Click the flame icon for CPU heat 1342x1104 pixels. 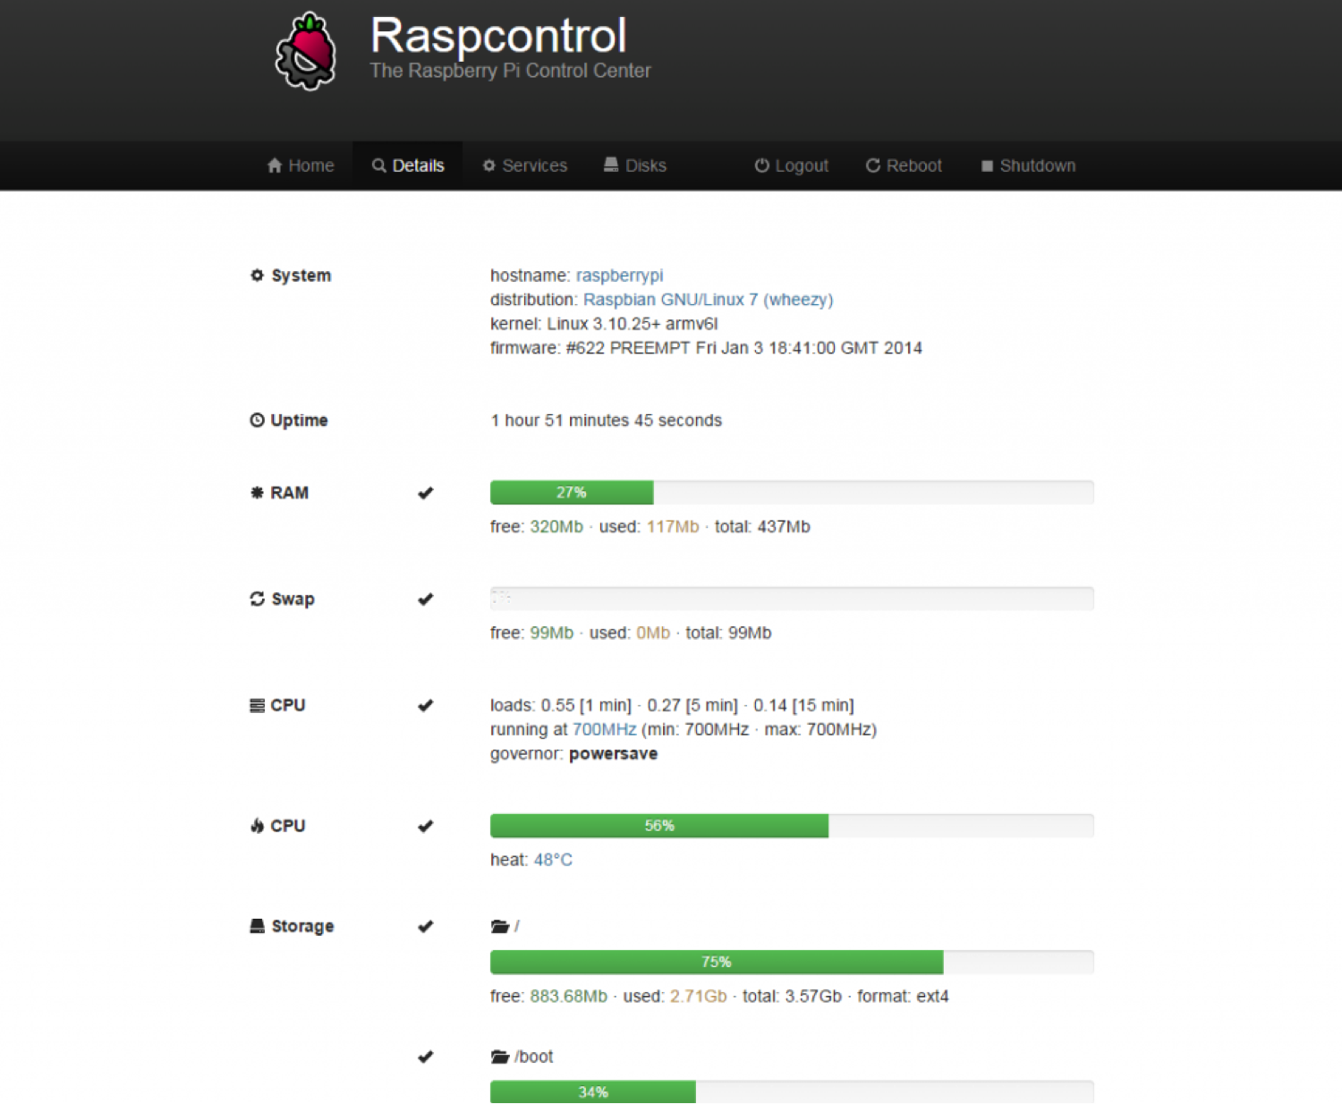[x=257, y=826]
